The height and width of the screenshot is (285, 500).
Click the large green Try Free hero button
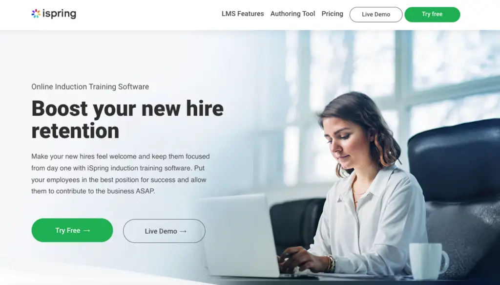click(x=72, y=230)
